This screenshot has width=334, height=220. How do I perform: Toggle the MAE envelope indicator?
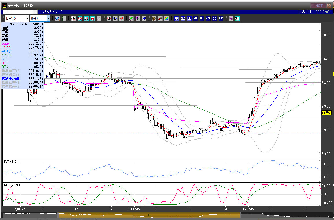click(196, 19)
